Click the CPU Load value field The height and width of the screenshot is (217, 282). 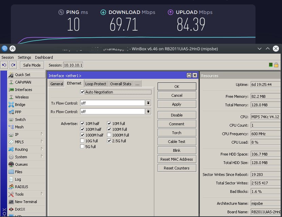point(266,142)
